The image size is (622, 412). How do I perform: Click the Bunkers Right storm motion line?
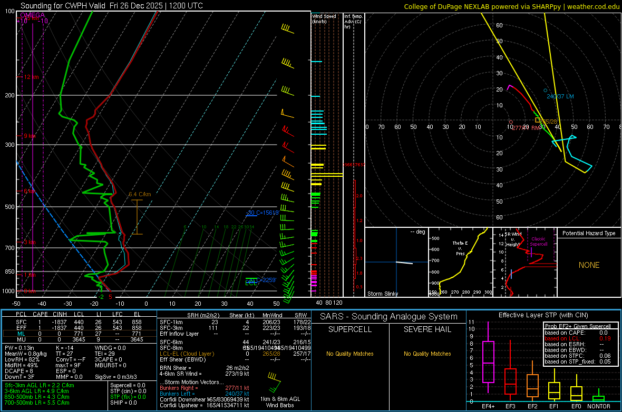(205, 388)
